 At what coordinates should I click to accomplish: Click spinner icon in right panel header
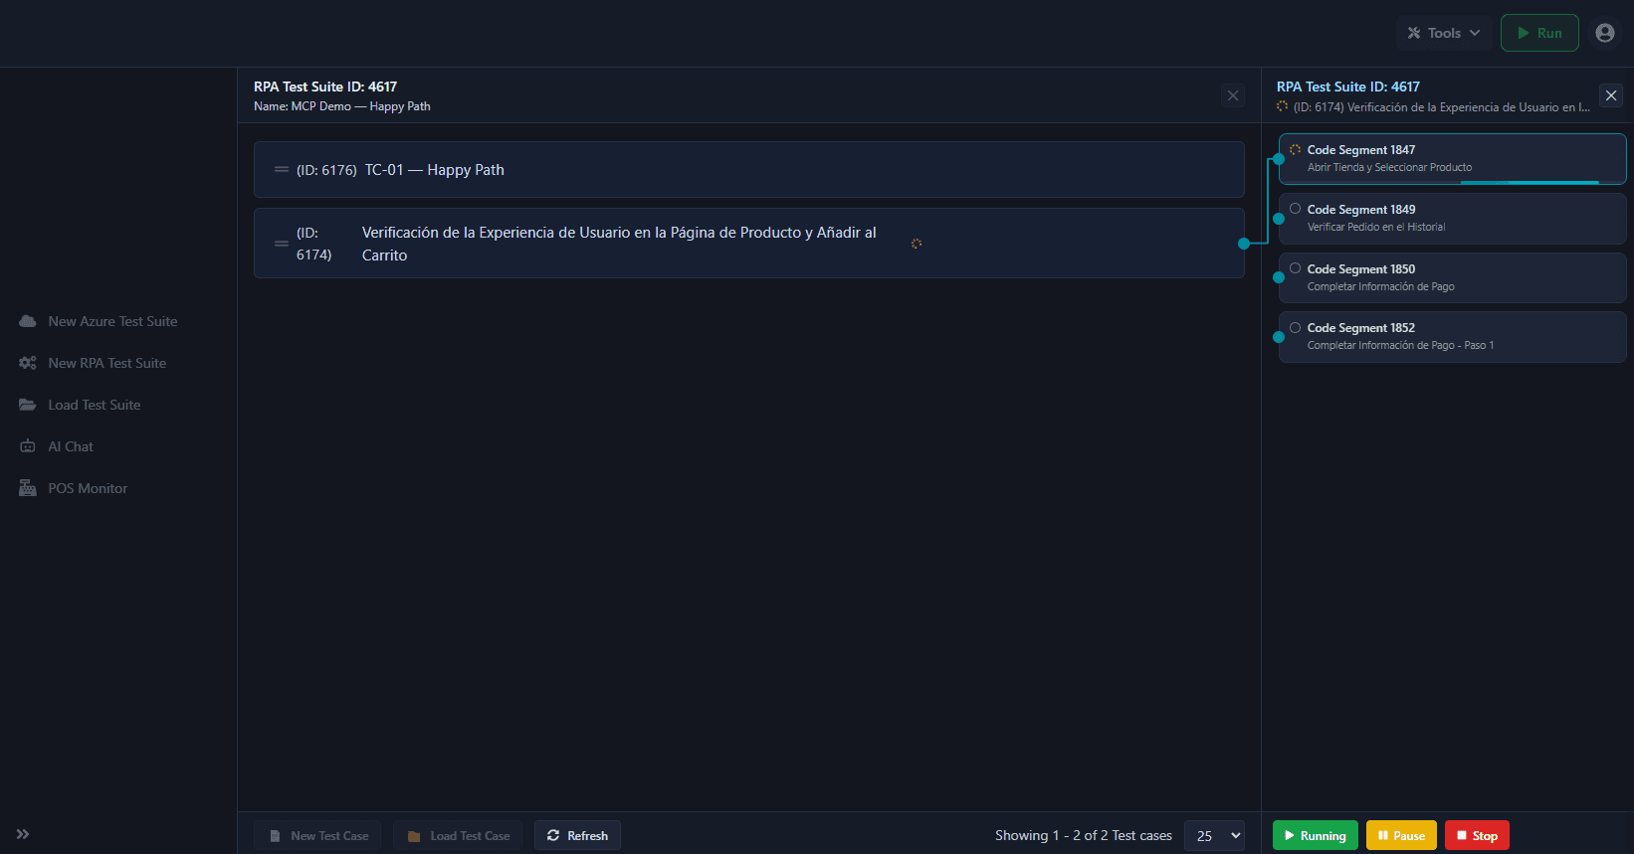coord(1283,106)
